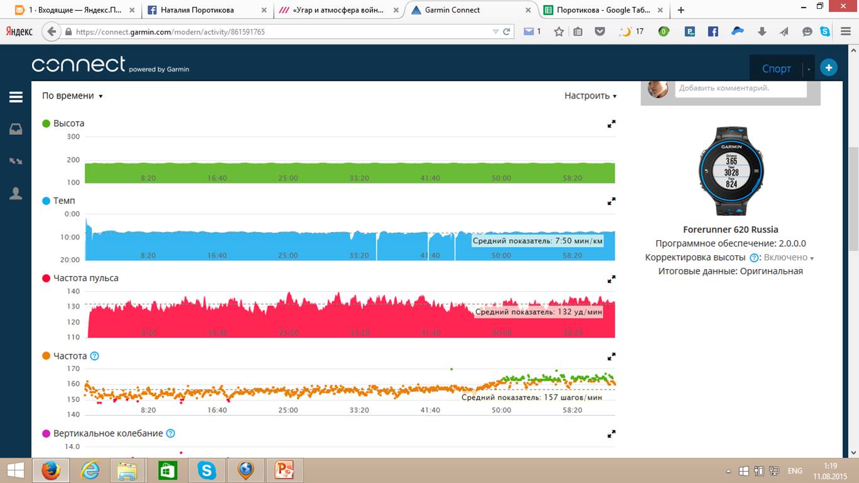Screen dimensions: 859x483
Task: Open the По времени dropdown
Action: pos(72,96)
